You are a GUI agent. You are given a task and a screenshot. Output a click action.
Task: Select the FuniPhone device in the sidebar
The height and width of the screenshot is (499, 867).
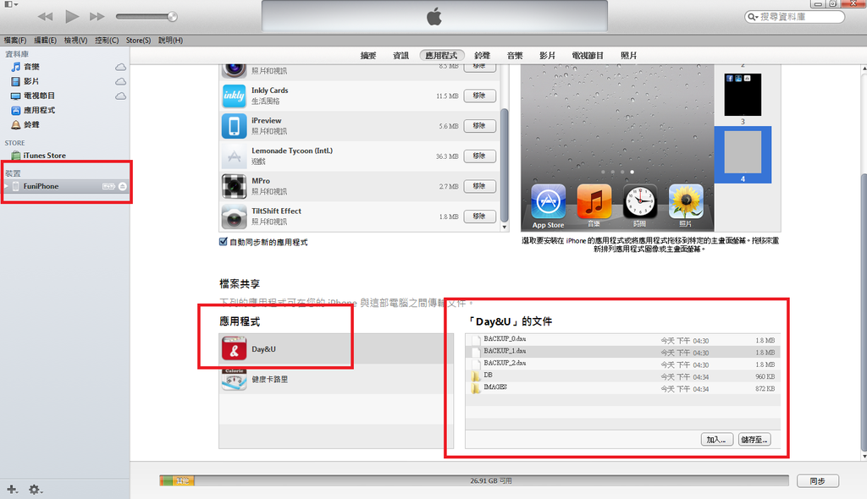coord(65,186)
